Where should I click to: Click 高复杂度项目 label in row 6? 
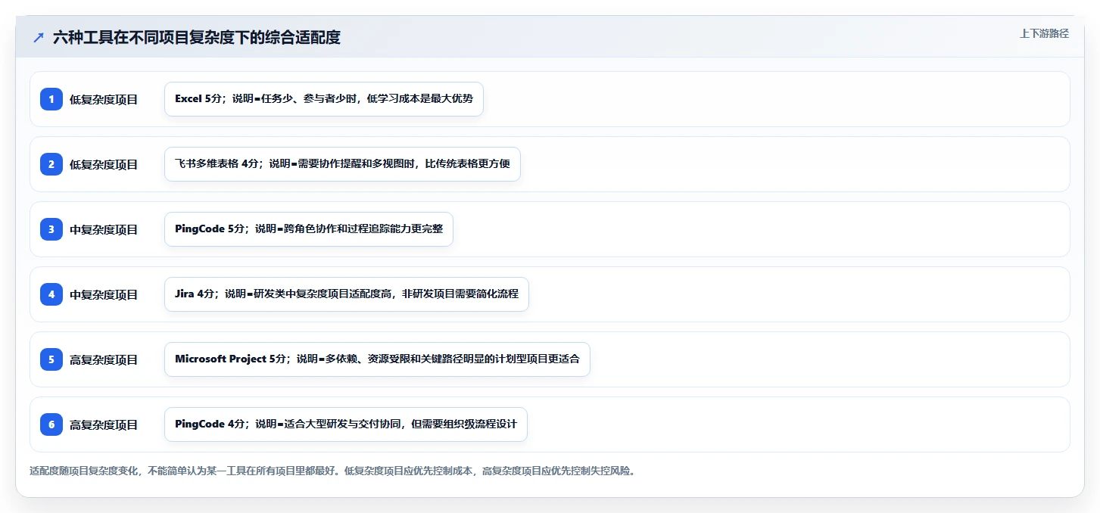(x=104, y=424)
